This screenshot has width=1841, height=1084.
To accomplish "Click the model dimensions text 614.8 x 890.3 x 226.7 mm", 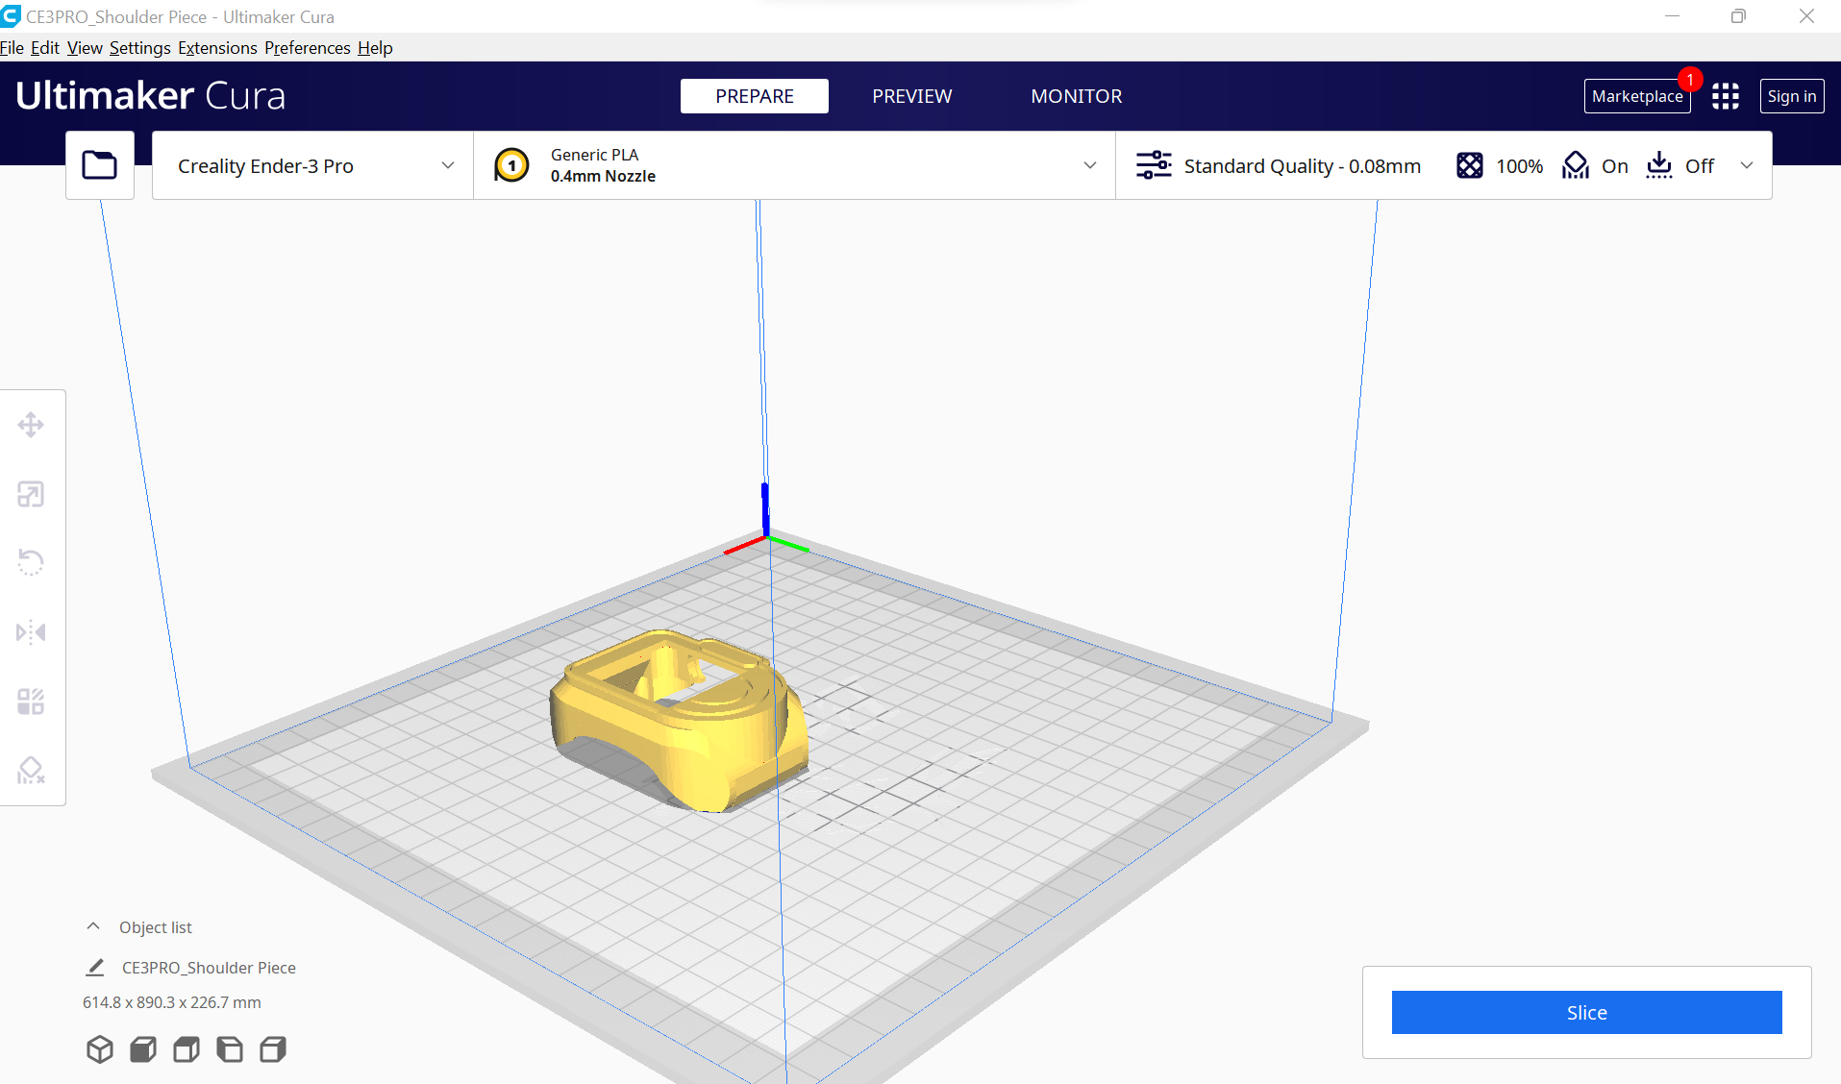I will pyautogui.click(x=172, y=1002).
